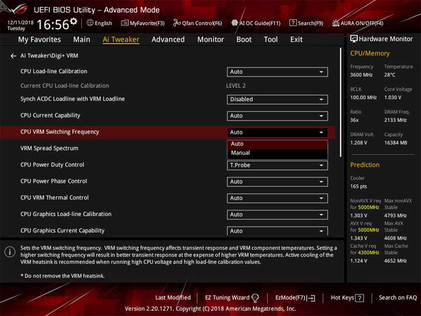The image size is (421, 316).
Task: Click the back arrow beside Ai Tweaker\Digi+ VRM
Action: pyautogui.click(x=13, y=56)
